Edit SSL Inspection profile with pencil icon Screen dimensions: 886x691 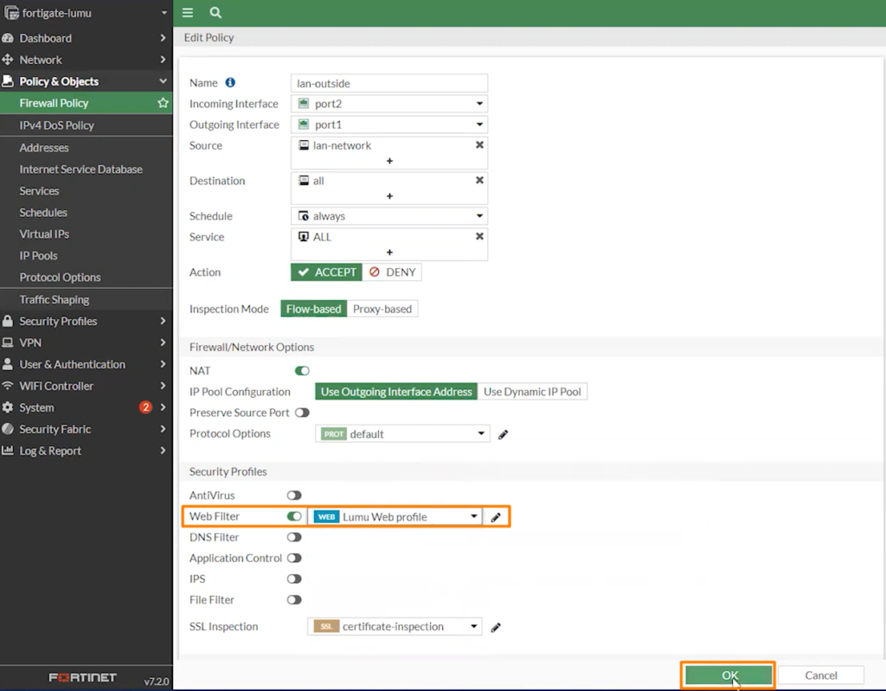[496, 627]
